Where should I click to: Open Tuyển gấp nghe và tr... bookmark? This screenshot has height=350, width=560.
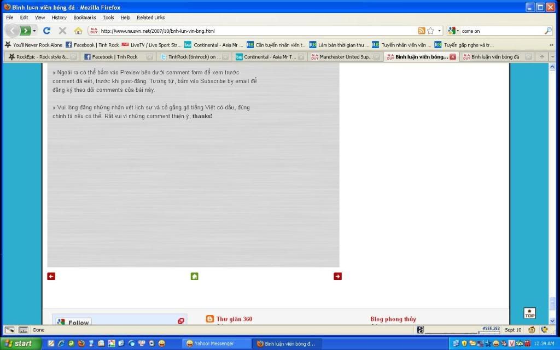click(464, 45)
